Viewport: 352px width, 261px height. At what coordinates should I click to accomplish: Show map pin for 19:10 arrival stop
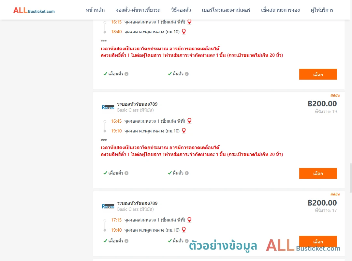pos(184,130)
